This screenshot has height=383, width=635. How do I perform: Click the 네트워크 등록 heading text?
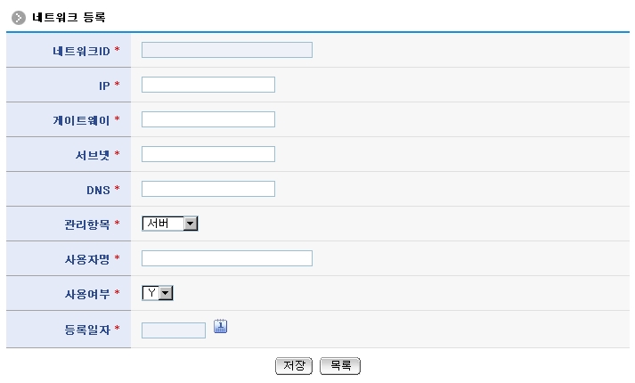[70, 18]
